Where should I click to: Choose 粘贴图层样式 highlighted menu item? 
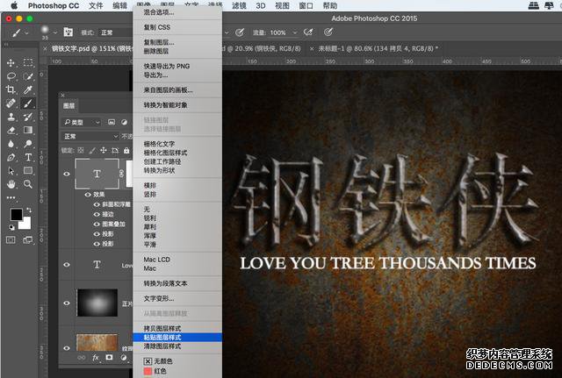(x=177, y=337)
